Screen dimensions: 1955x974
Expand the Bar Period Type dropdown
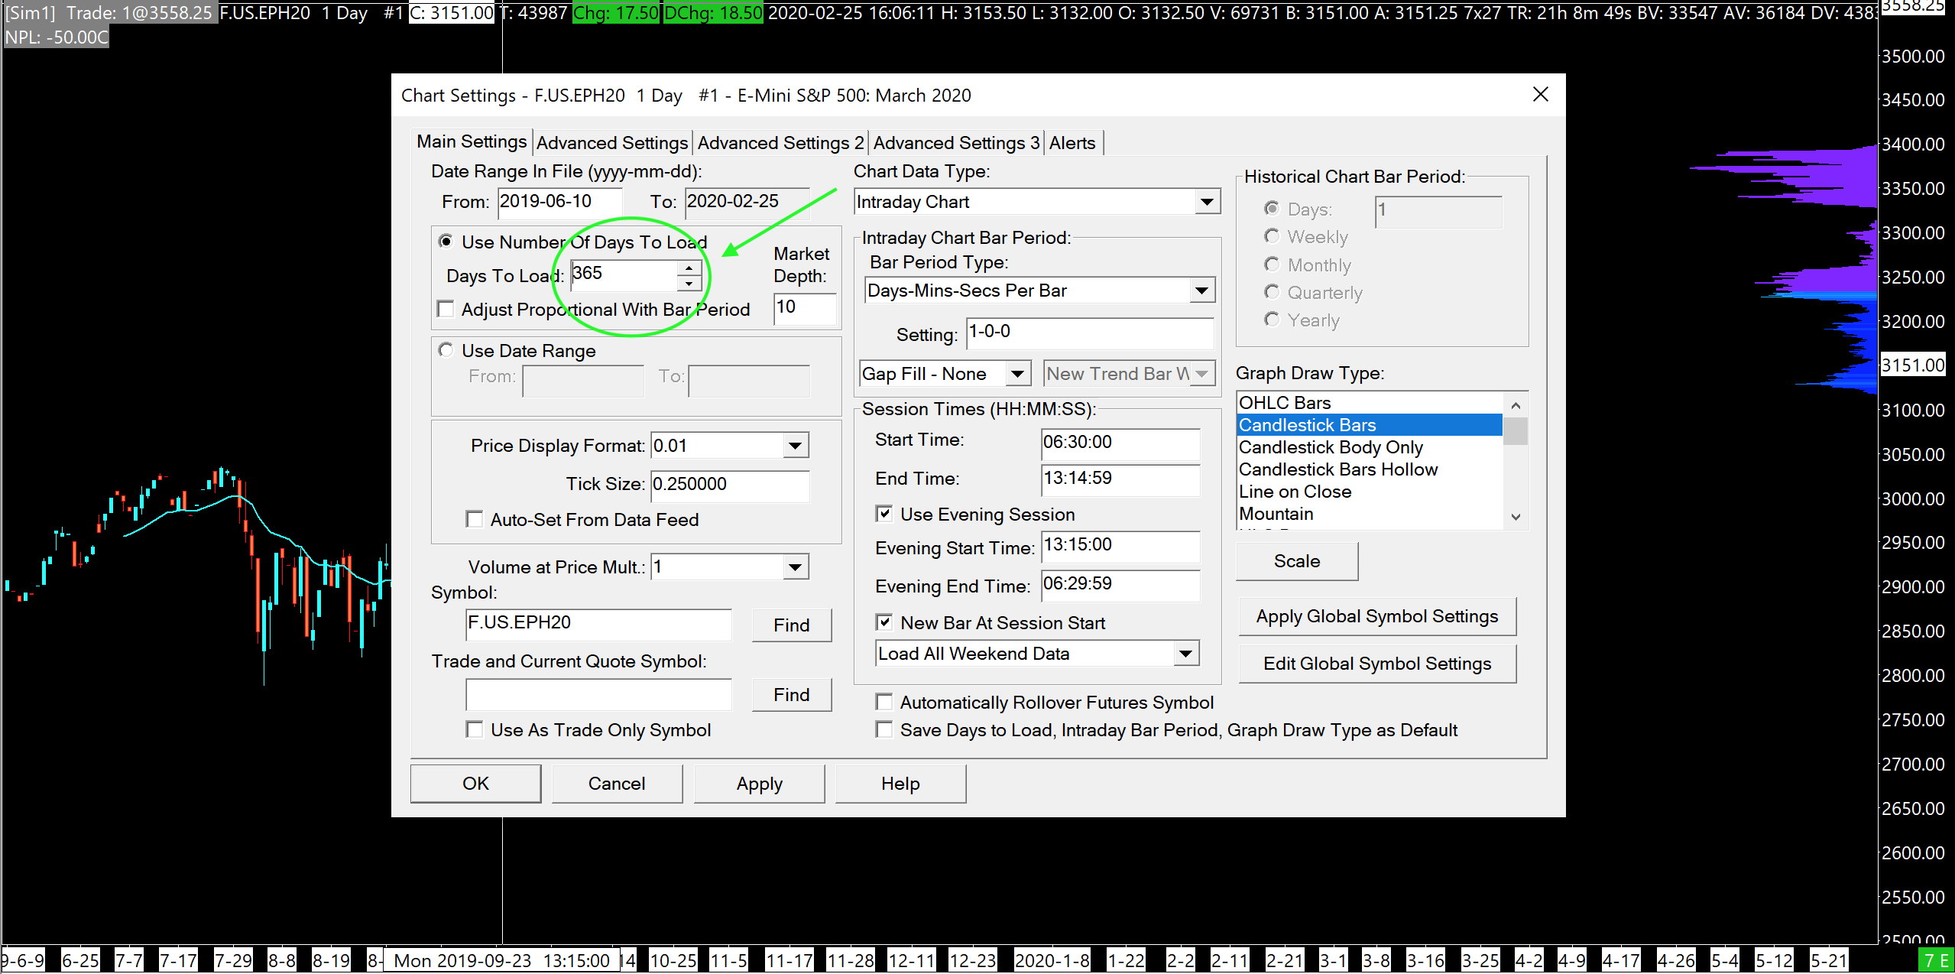pyautogui.click(x=1201, y=291)
